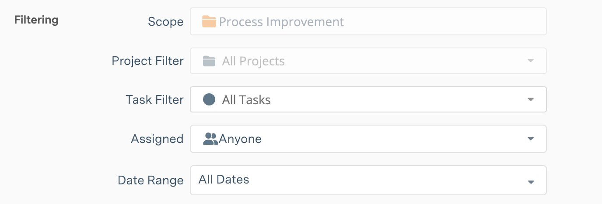602x204 pixels.
Task: Click the All Dates value text
Action: click(x=224, y=179)
